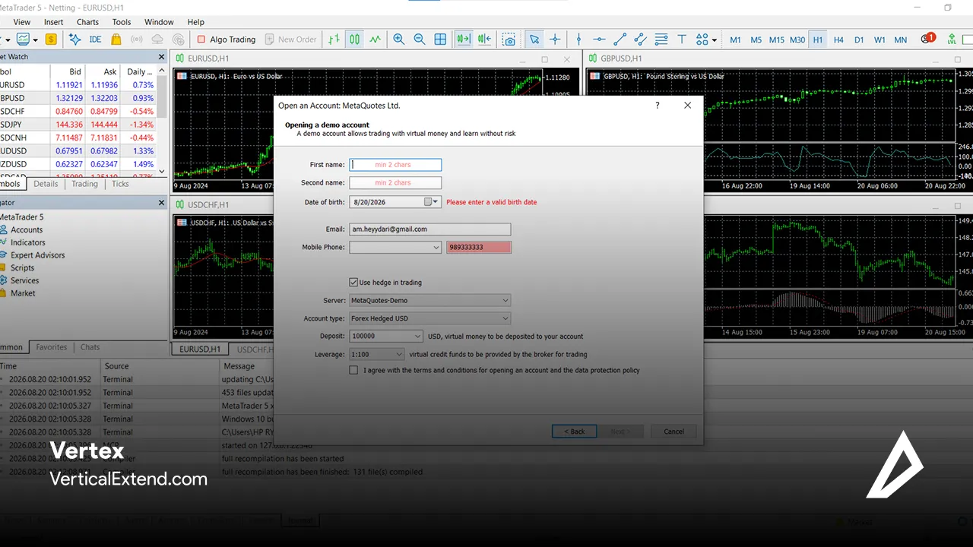
Task: Cancel the Open an Account dialog
Action: point(673,432)
